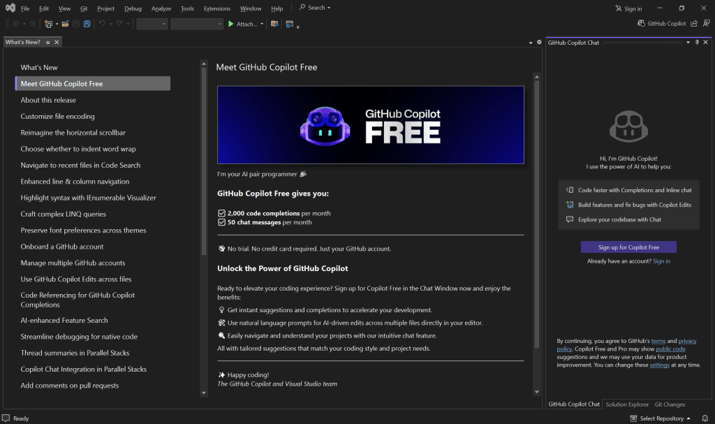Pin the What's New tab

[48, 43]
